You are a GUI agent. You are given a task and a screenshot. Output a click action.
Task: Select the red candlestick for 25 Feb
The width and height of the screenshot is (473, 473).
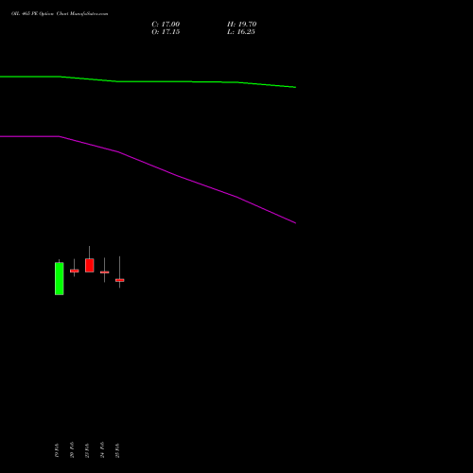click(120, 280)
